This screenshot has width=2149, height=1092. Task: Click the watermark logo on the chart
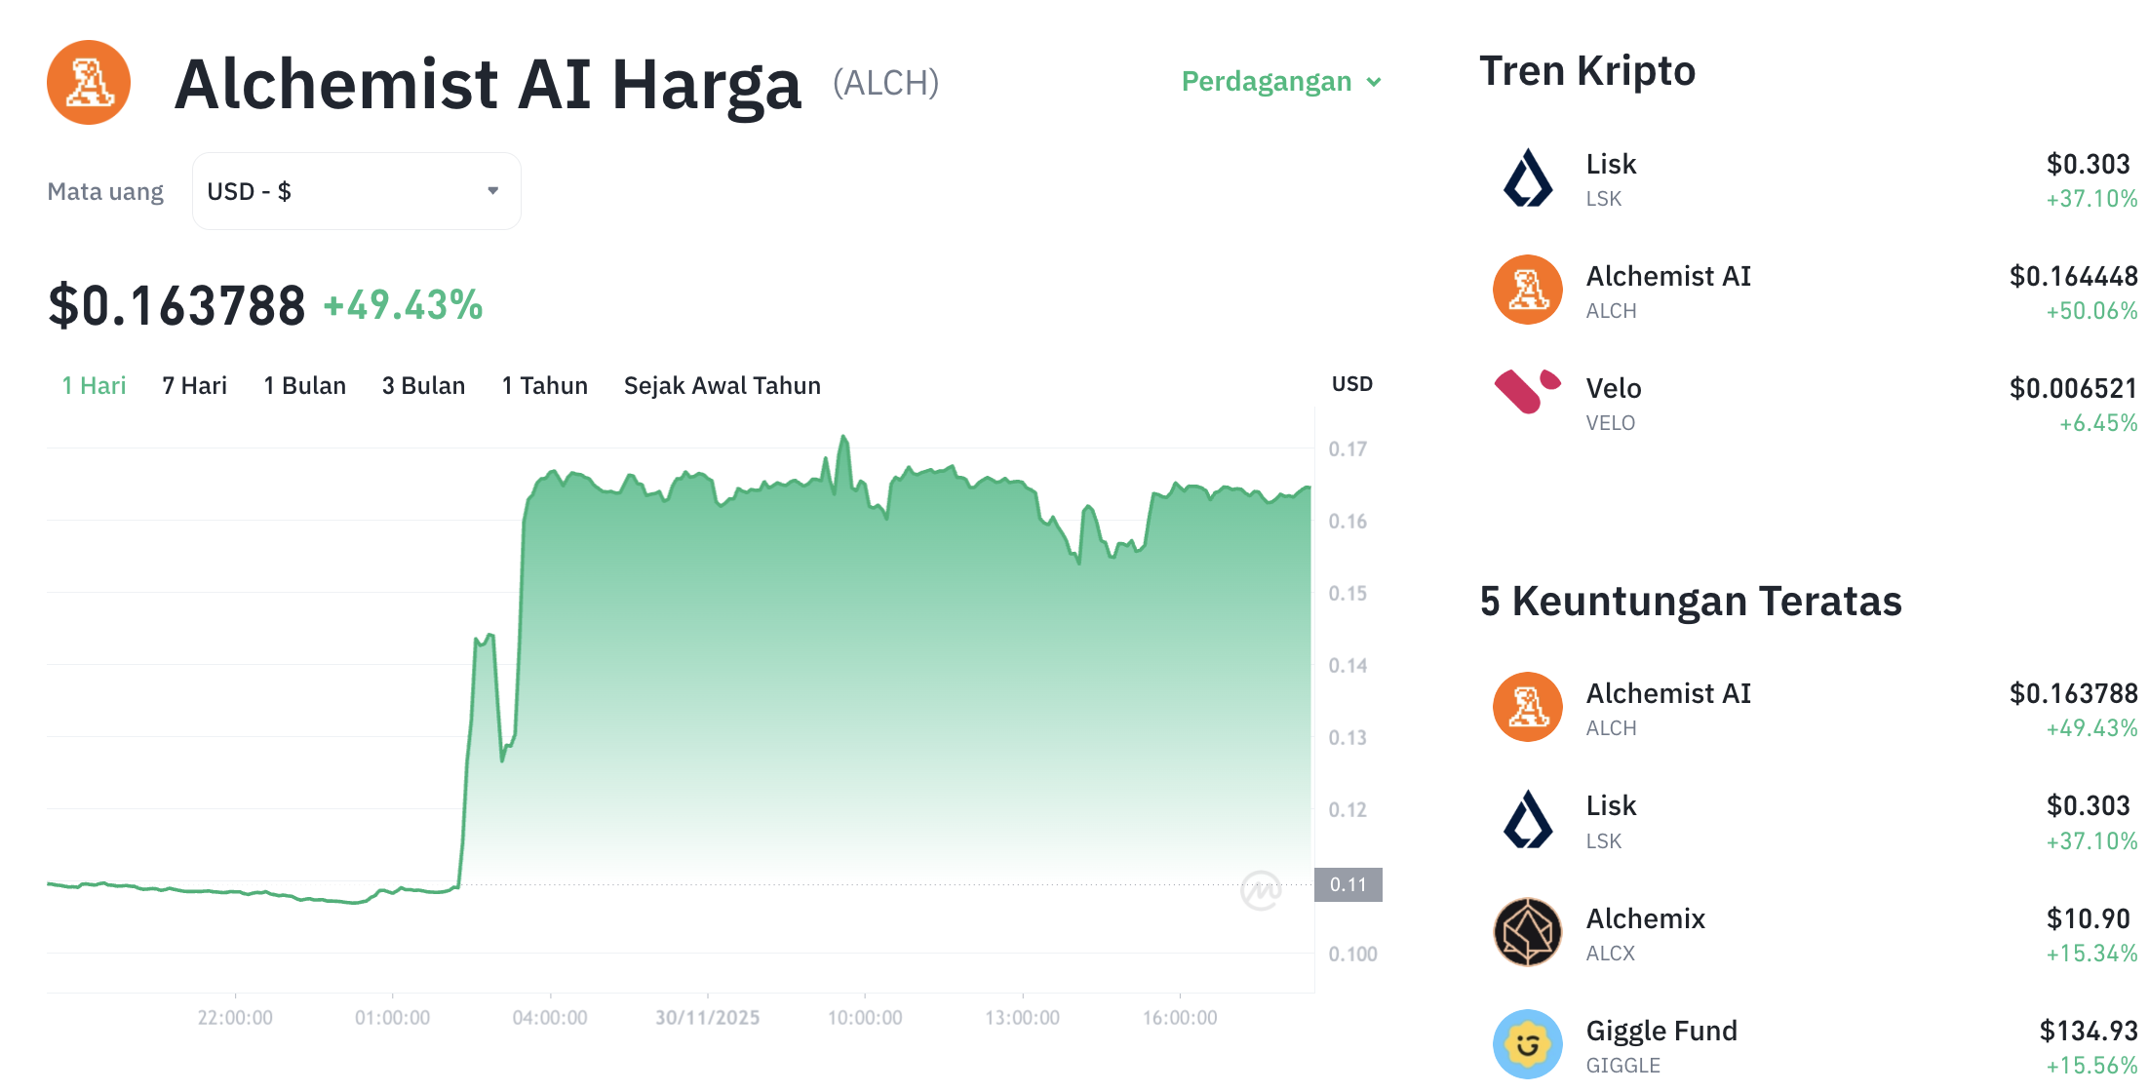(x=1263, y=892)
